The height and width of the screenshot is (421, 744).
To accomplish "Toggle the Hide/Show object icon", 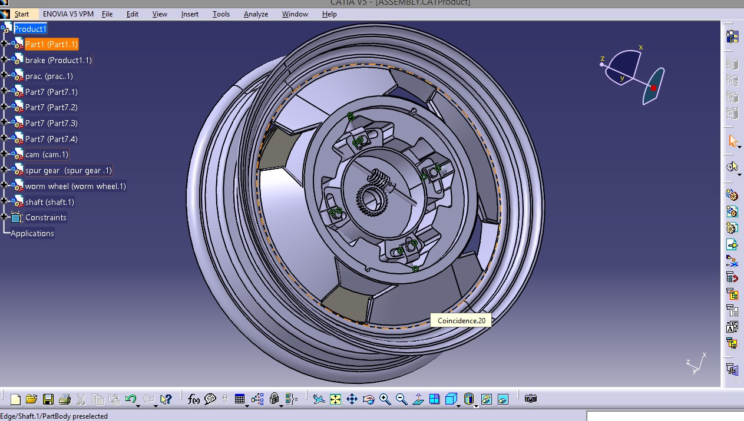I will coord(486,399).
